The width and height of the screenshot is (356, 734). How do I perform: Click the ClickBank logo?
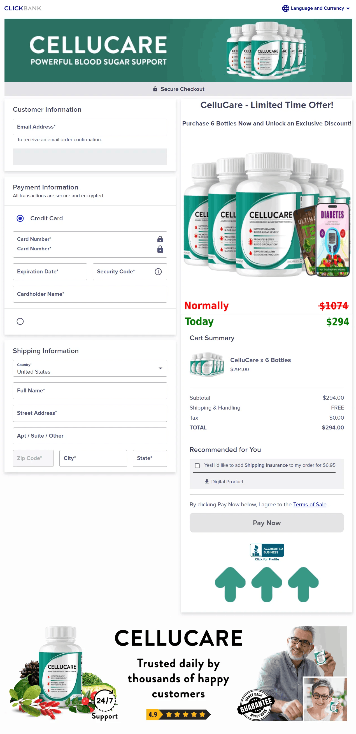tap(23, 8)
